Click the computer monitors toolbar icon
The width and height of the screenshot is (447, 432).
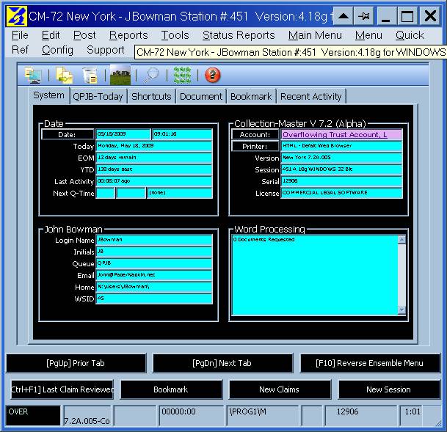tap(32, 75)
